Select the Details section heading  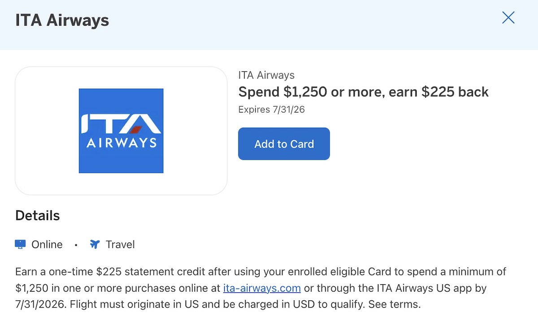(x=38, y=216)
